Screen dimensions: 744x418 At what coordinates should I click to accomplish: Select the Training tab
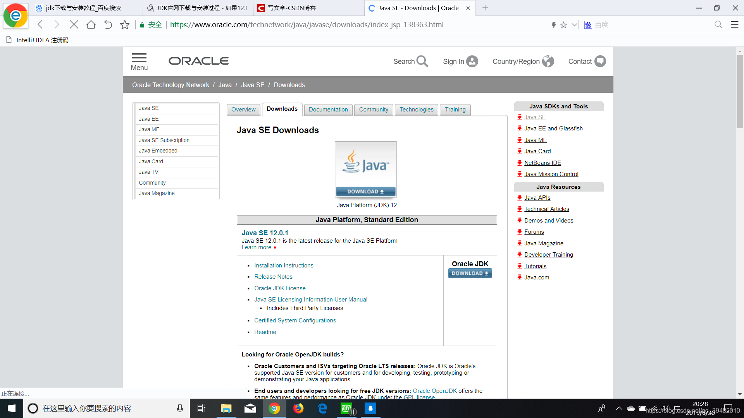(455, 110)
